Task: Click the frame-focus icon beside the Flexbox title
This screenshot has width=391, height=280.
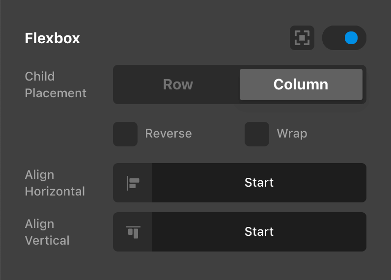Action: [302, 38]
